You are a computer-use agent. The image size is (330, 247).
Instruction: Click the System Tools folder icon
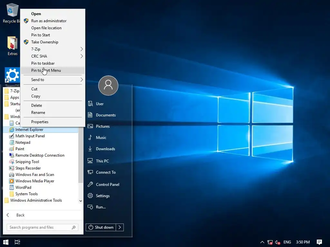click(x=12, y=194)
